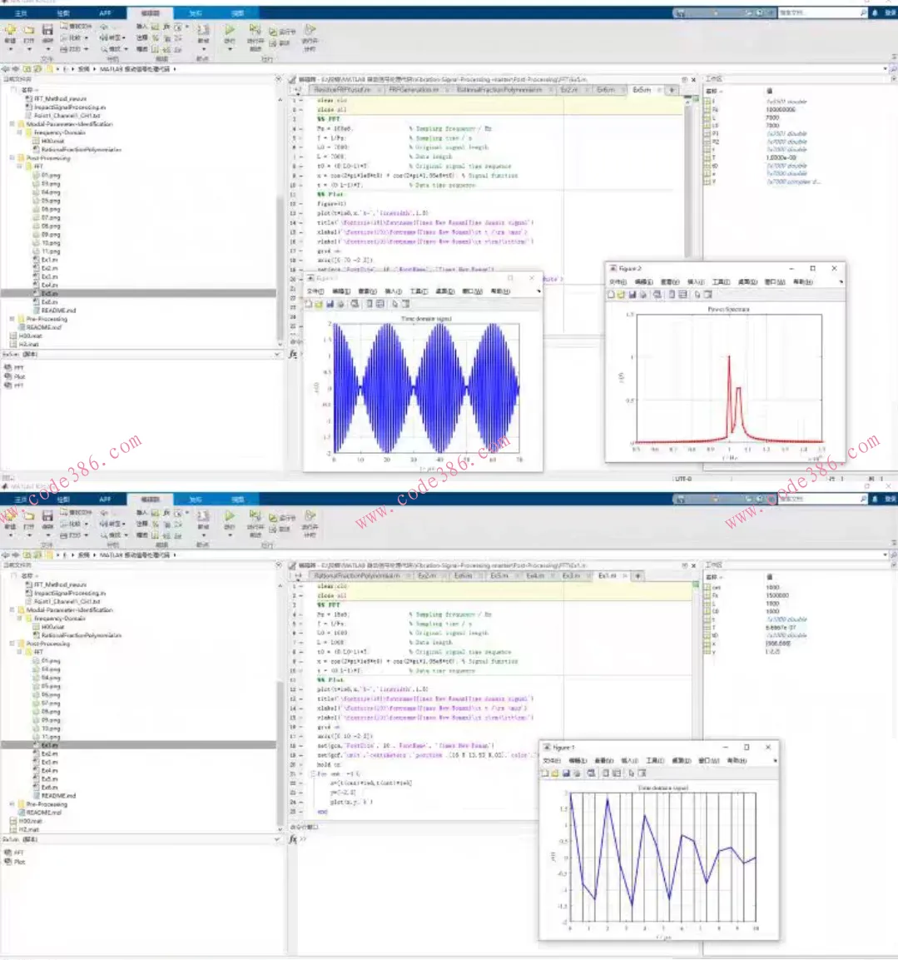Click the open-file icon in lower Figure 1 toolbar
The image size is (898, 960).
click(x=555, y=773)
